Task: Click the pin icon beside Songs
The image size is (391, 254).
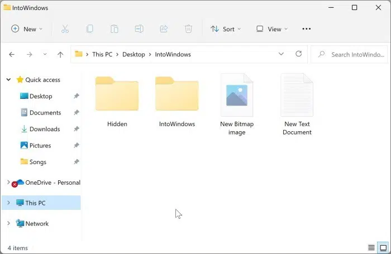Action: coord(77,162)
